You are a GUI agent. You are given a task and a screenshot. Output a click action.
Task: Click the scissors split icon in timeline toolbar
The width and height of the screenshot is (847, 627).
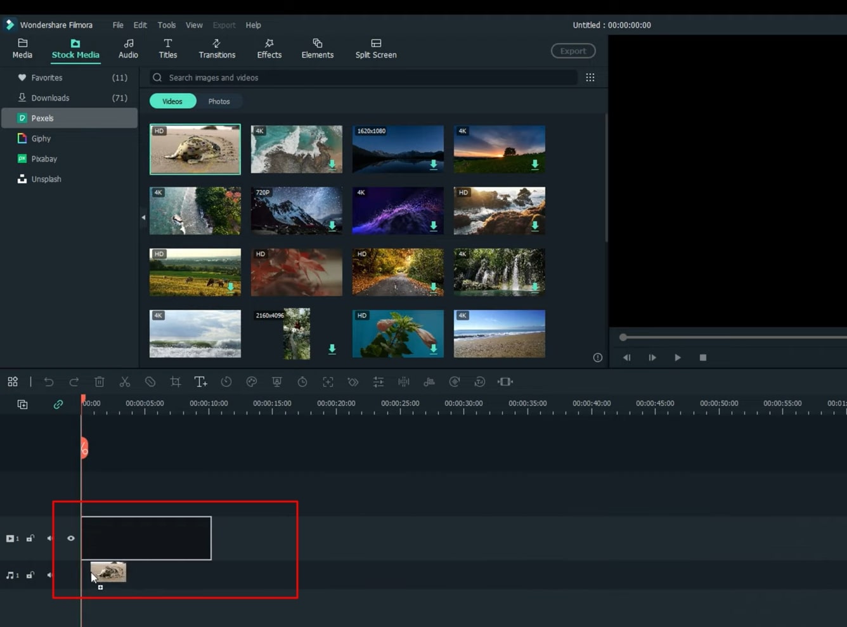[125, 382]
